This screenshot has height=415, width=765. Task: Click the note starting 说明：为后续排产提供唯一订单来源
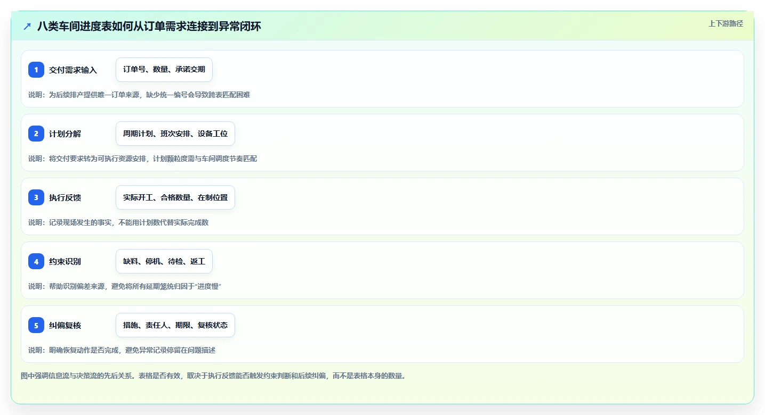click(139, 95)
